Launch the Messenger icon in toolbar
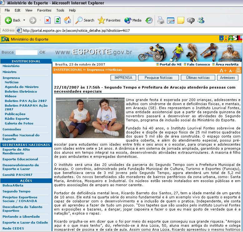Screen dimensions: 243x232 [201, 20]
